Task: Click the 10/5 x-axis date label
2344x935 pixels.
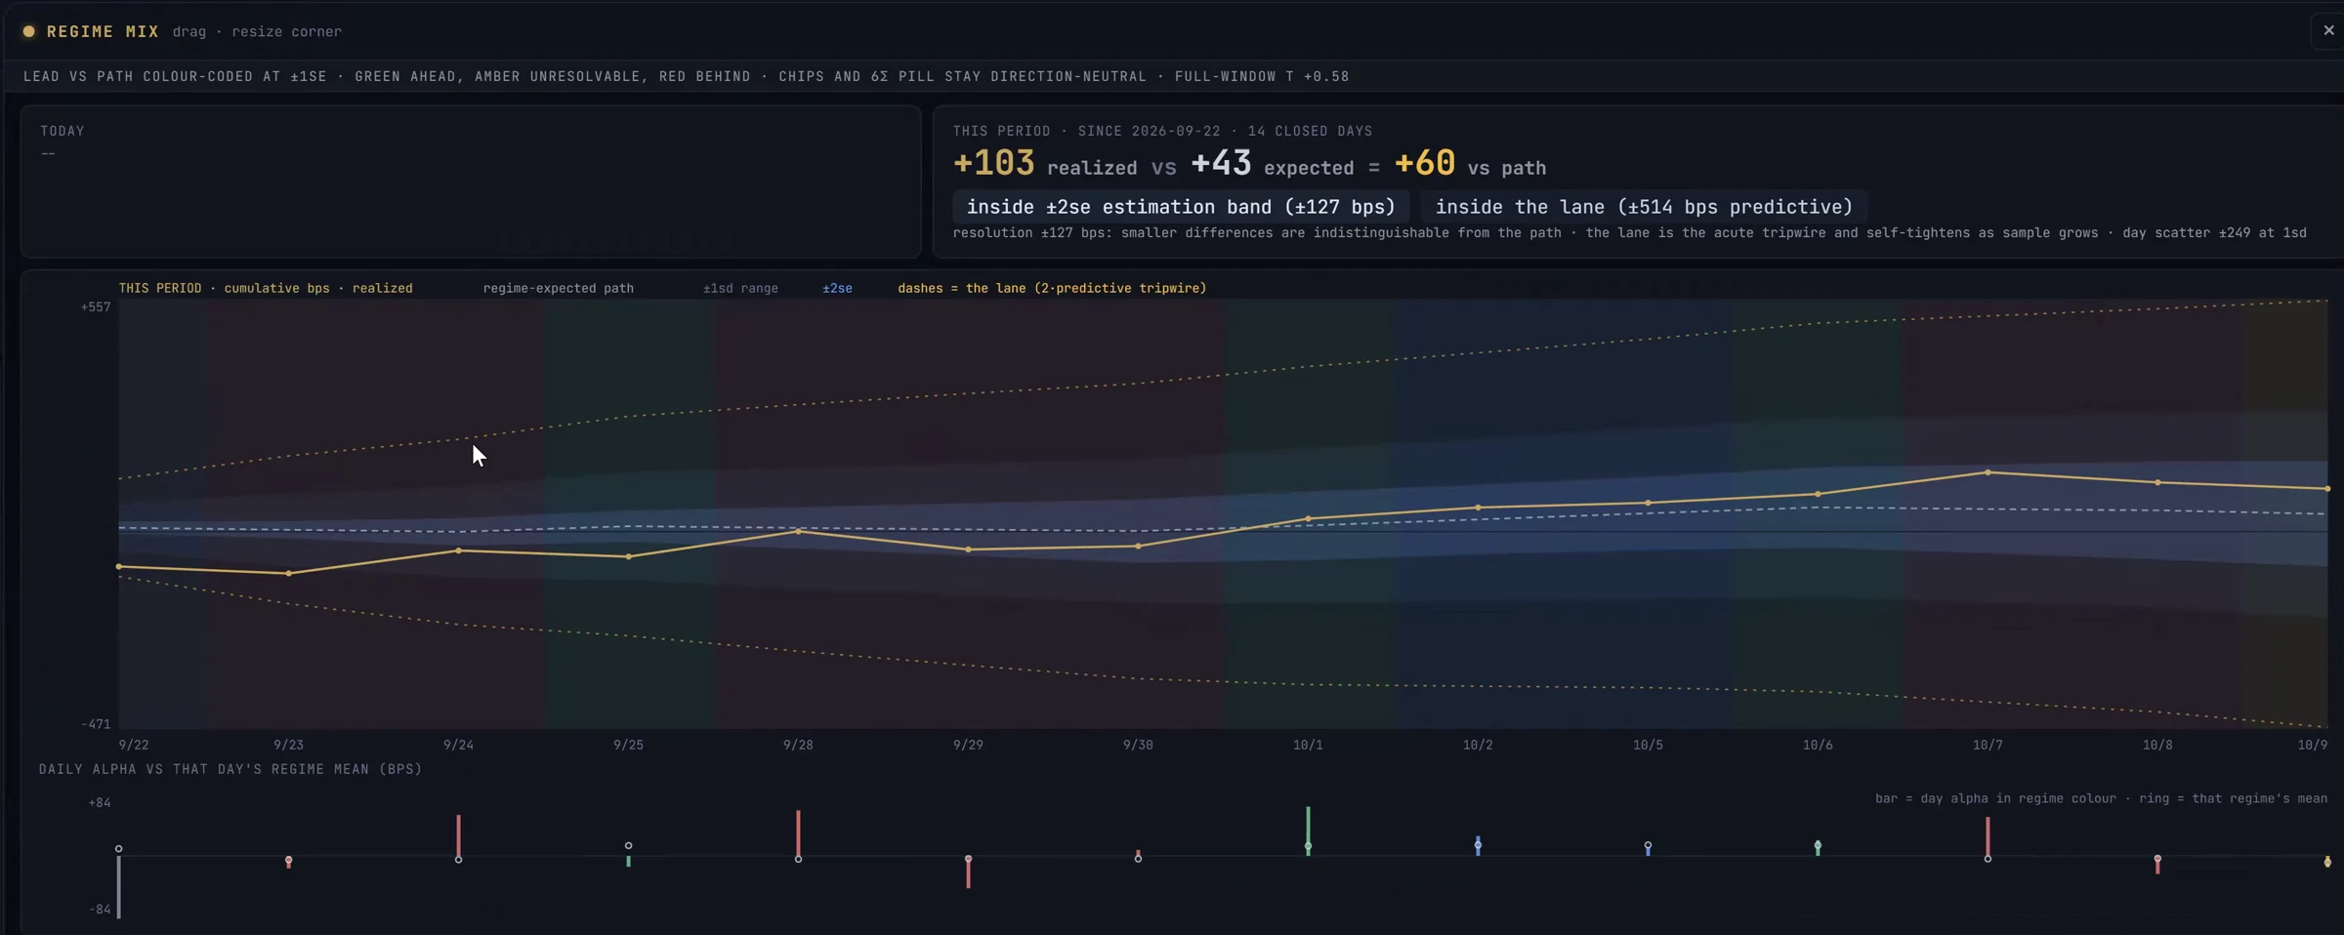Action: 1648,745
